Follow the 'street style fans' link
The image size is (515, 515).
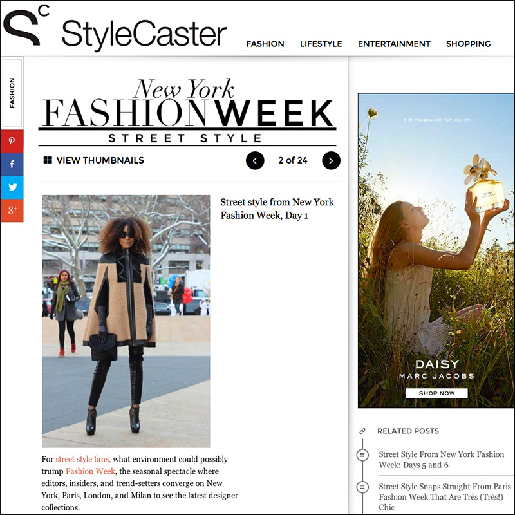point(83,459)
